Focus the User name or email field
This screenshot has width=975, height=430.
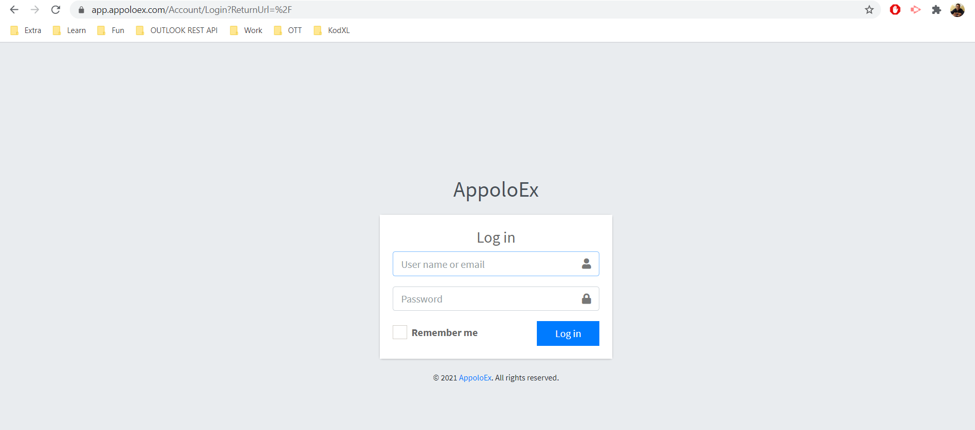[486, 264]
